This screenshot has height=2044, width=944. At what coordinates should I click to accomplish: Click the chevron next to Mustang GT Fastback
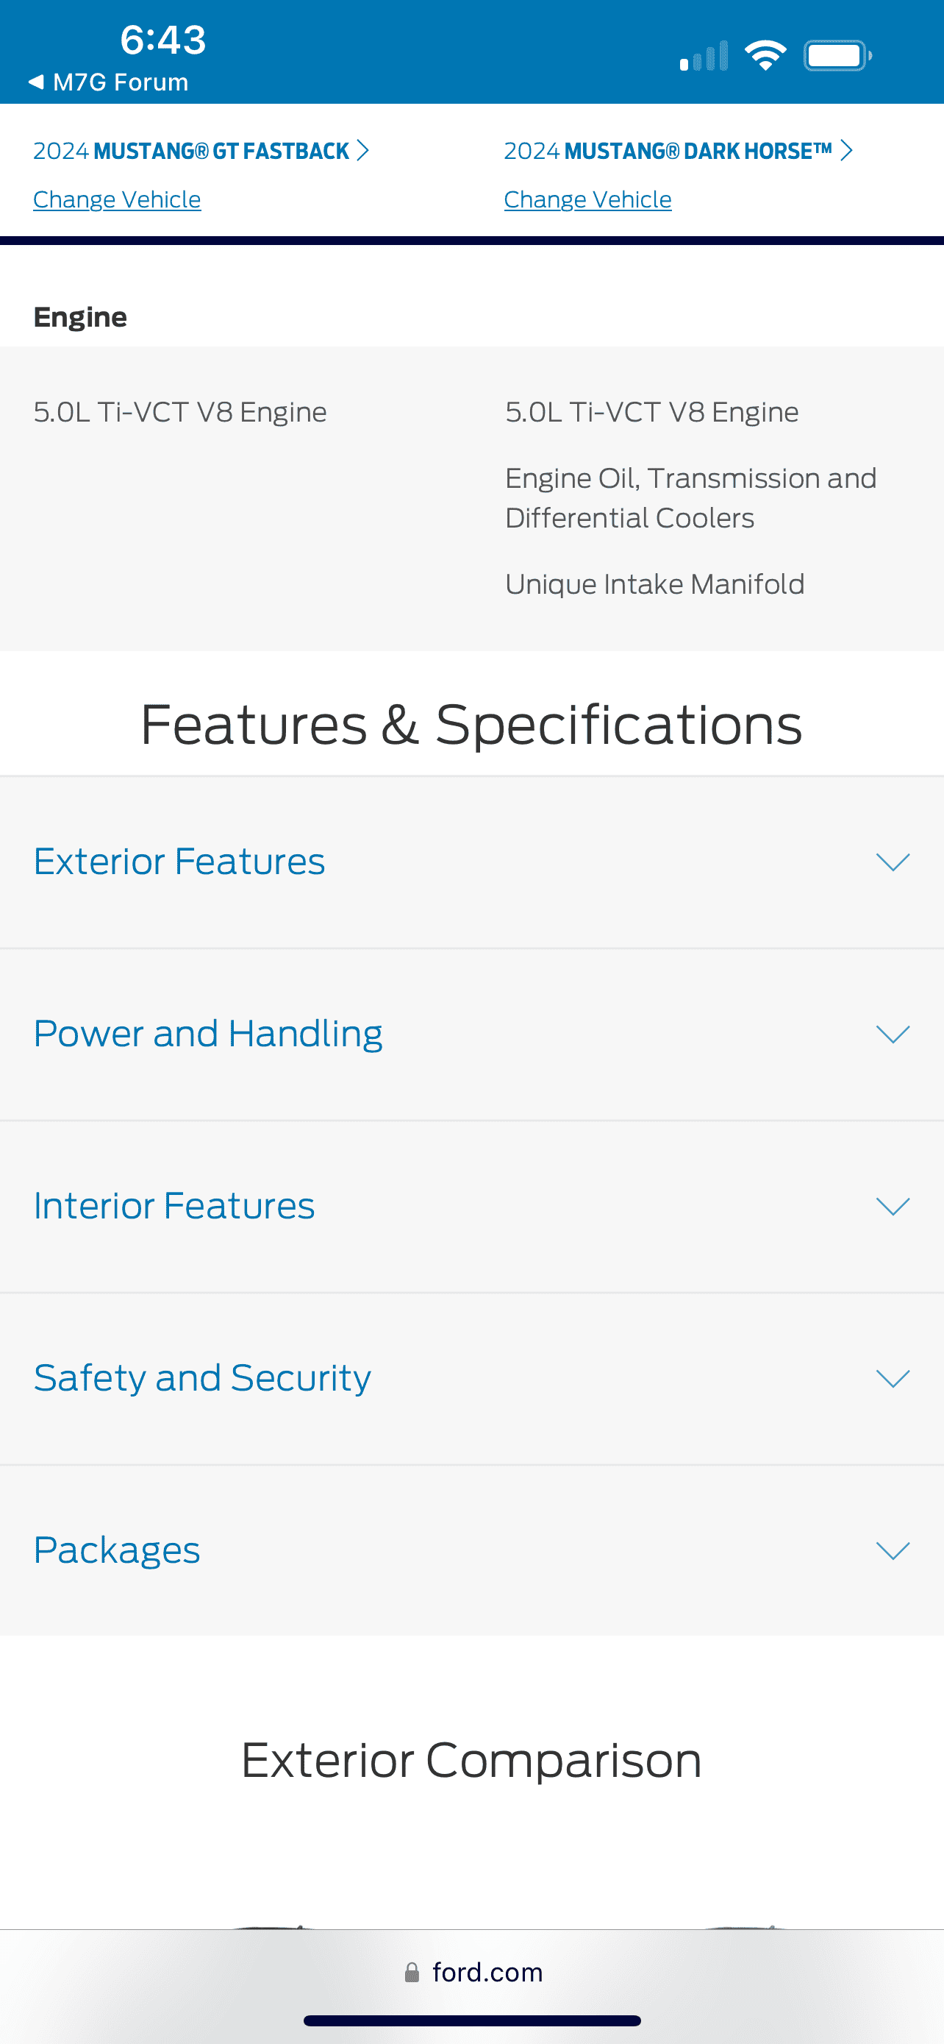[363, 151]
